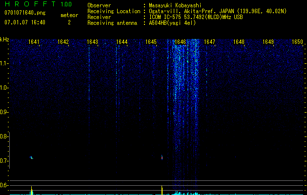Click the 'Receiving Location' field label
The image size is (307, 195).
pos(114,11)
